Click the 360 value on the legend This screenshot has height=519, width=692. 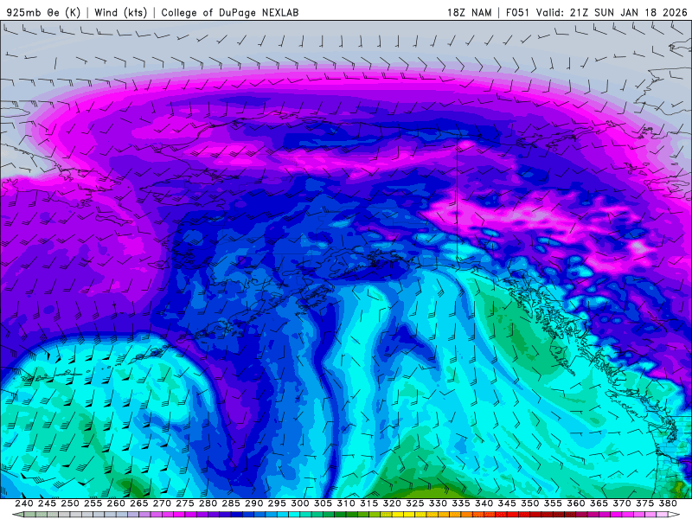(x=576, y=503)
